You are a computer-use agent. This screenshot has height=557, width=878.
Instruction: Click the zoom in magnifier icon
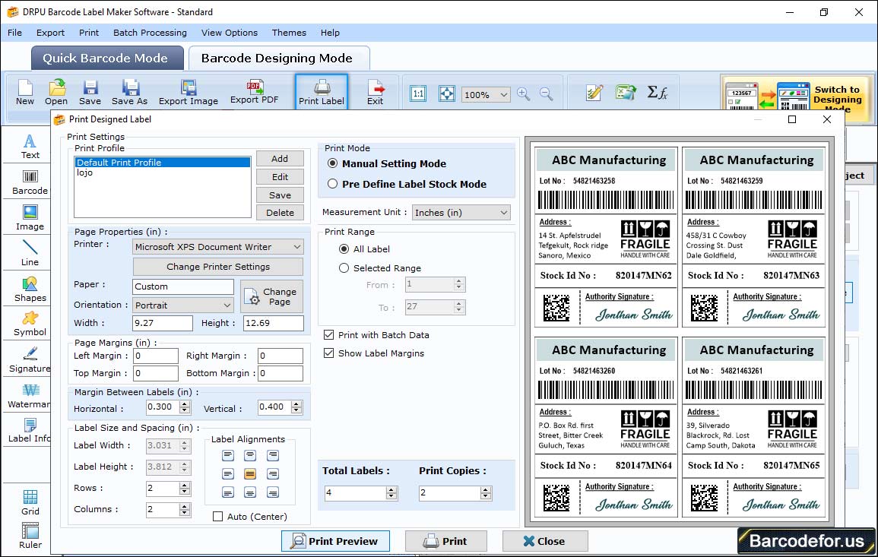click(524, 93)
